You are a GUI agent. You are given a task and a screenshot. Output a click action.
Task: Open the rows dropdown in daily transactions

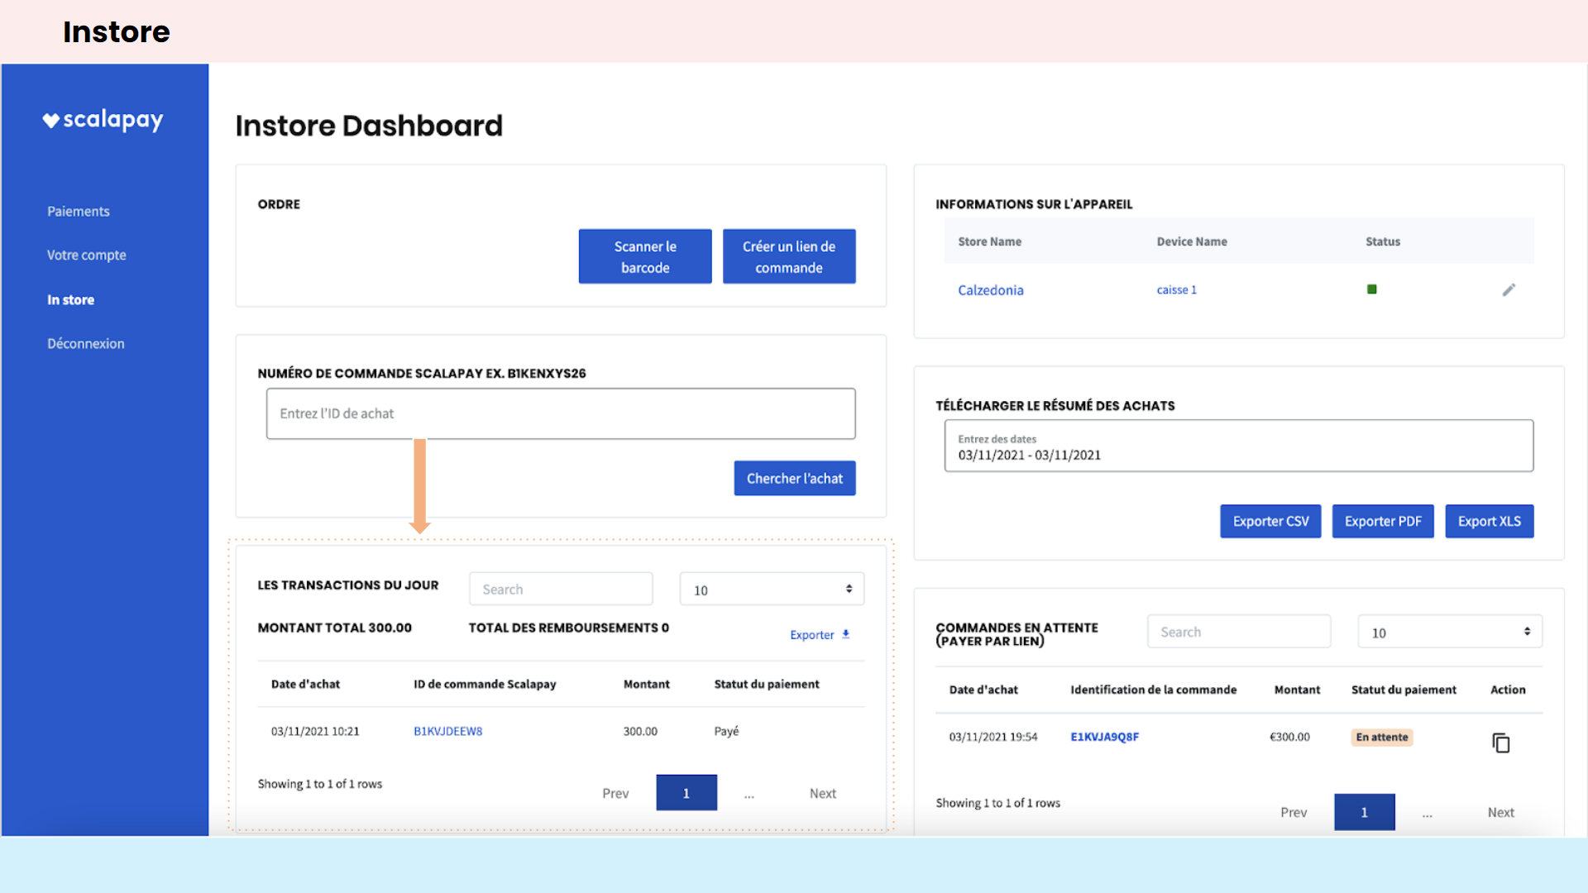pyautogui.click(x=772, y=590)
